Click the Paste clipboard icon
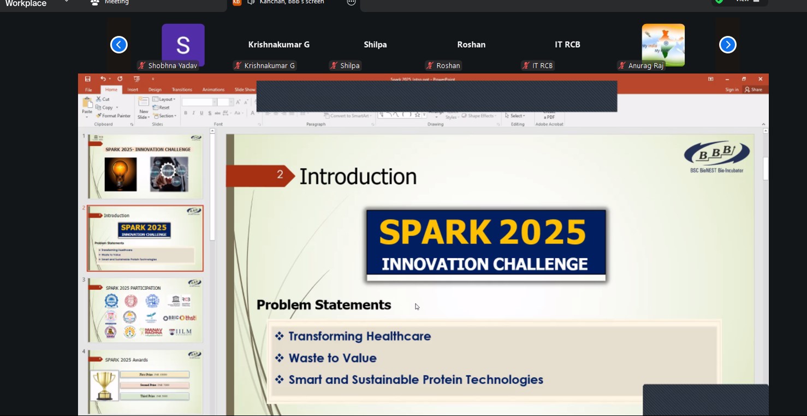 (x=87, y=104)
